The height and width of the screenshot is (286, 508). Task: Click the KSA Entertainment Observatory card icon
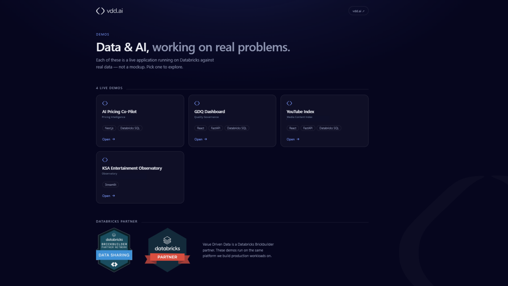pos(105,160)
